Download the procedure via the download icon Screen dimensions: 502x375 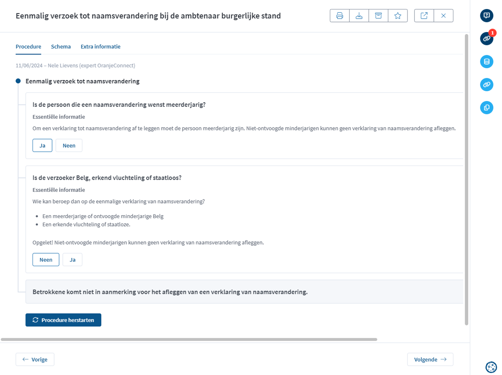[x=359, y=16]
